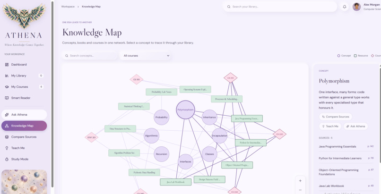Focus the Search concepts field
The width and height of the screenshot is (381, 194).
coord(90,56)
